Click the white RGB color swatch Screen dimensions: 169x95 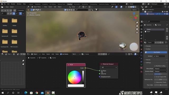(76, 85)
